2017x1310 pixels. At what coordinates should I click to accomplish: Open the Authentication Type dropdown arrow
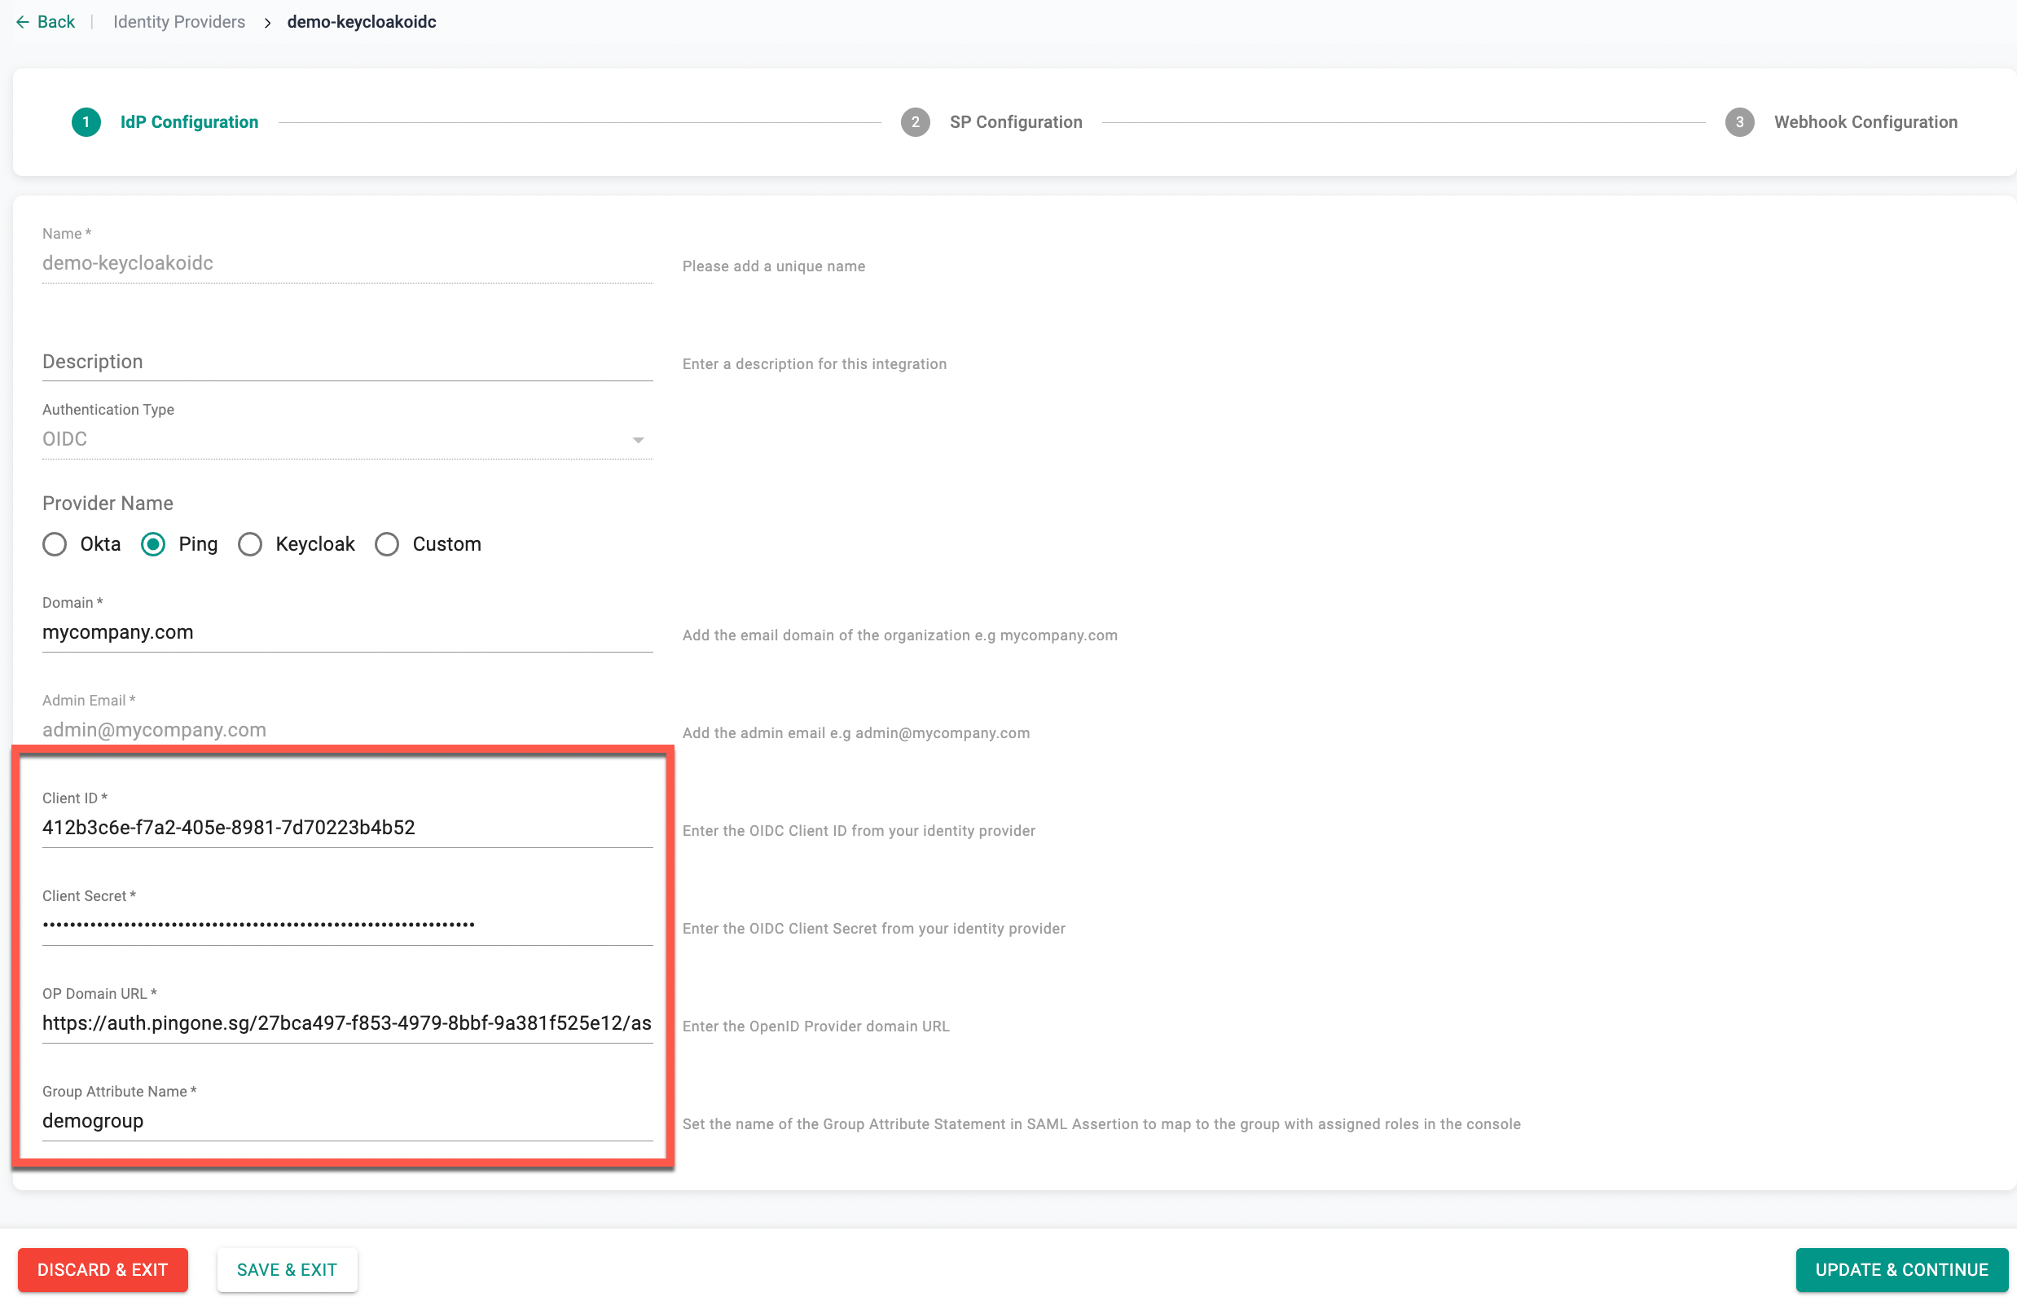point(638,440)
